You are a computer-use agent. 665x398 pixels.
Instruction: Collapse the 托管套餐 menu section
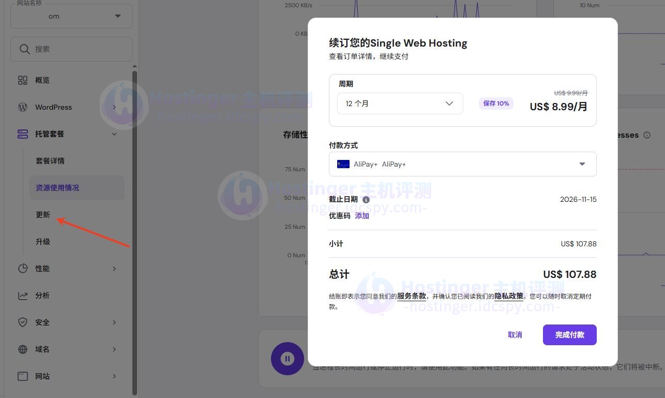114,134
